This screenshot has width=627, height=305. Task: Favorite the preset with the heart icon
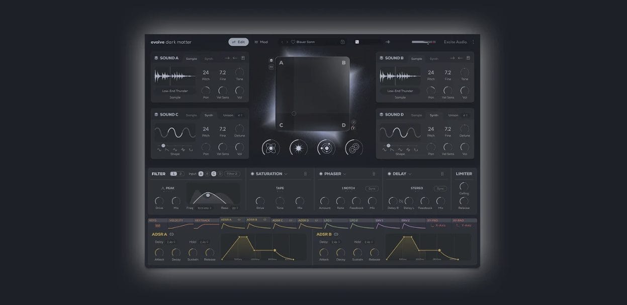(293, 42)
